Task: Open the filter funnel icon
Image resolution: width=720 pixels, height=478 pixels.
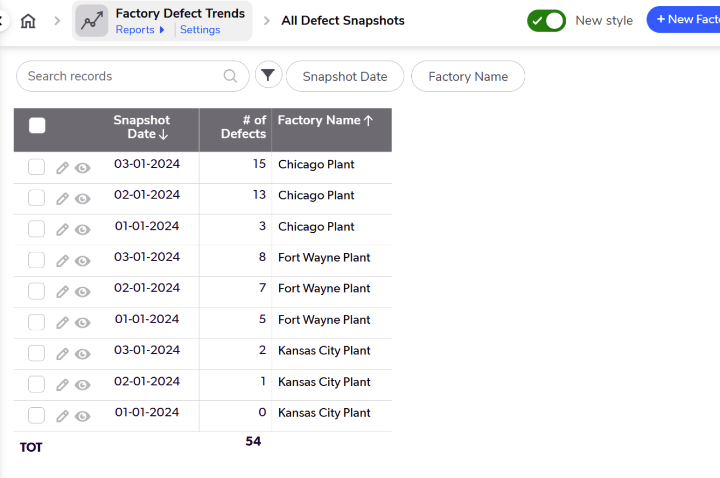Action: click(x=268, y=75)
